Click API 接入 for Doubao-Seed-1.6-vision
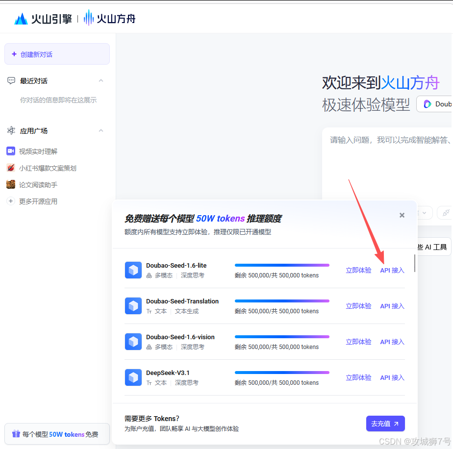 [x=392, y=342]
